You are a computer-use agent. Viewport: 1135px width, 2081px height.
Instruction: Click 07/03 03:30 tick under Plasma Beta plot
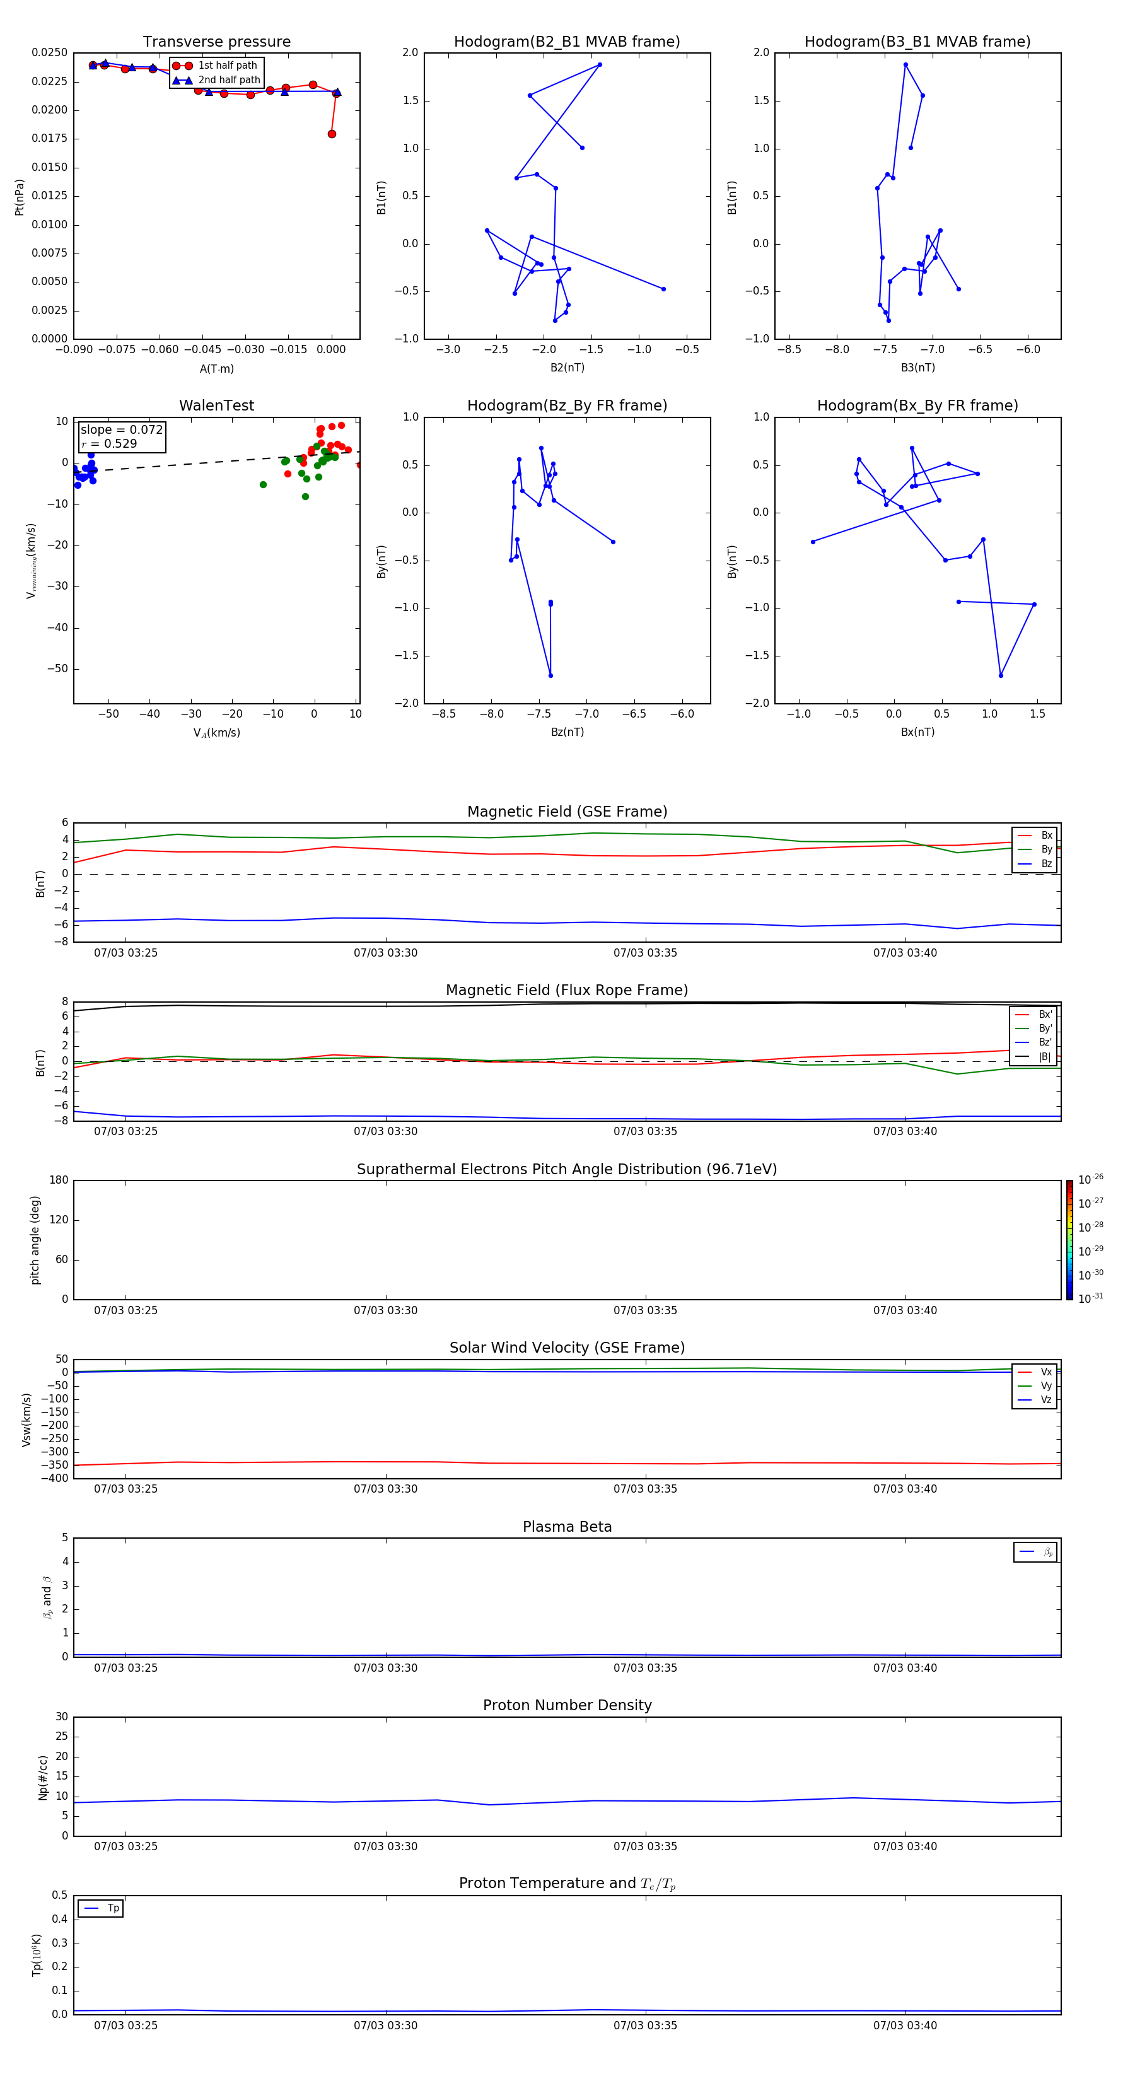(x=385, y=1667)
